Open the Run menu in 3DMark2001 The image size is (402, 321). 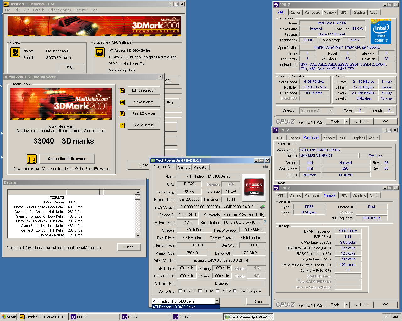click(x=26, y=10)
